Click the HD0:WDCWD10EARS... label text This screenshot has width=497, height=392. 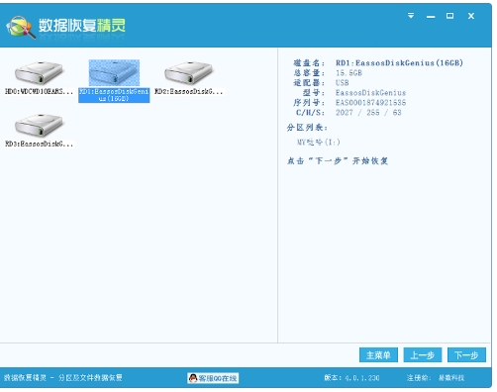click(40, 91)
